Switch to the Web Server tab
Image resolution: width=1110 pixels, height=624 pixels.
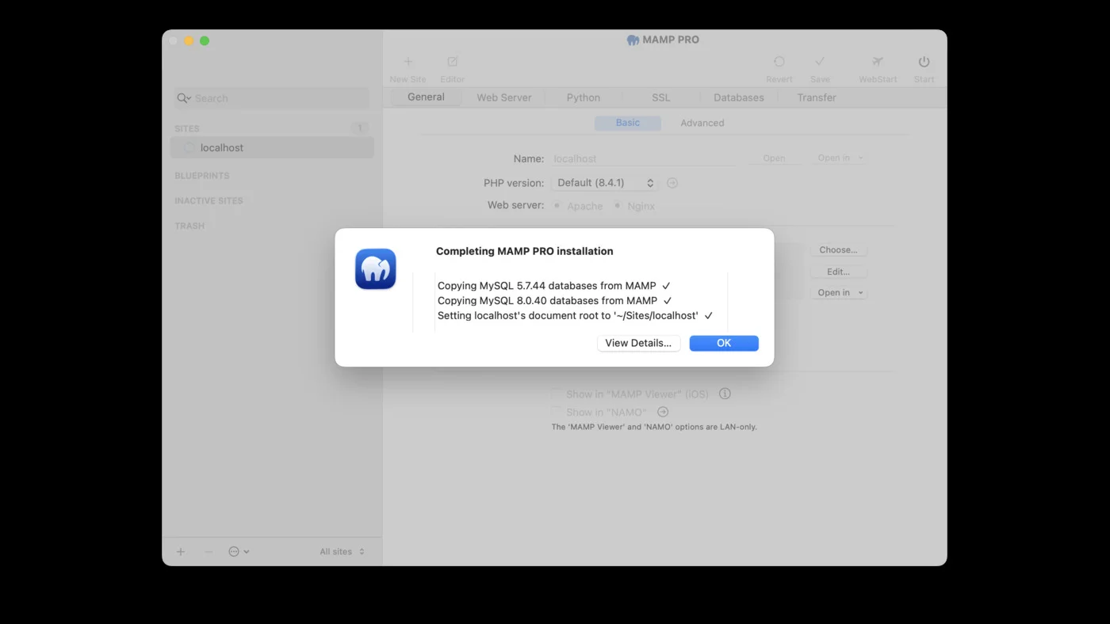point(504,97)
